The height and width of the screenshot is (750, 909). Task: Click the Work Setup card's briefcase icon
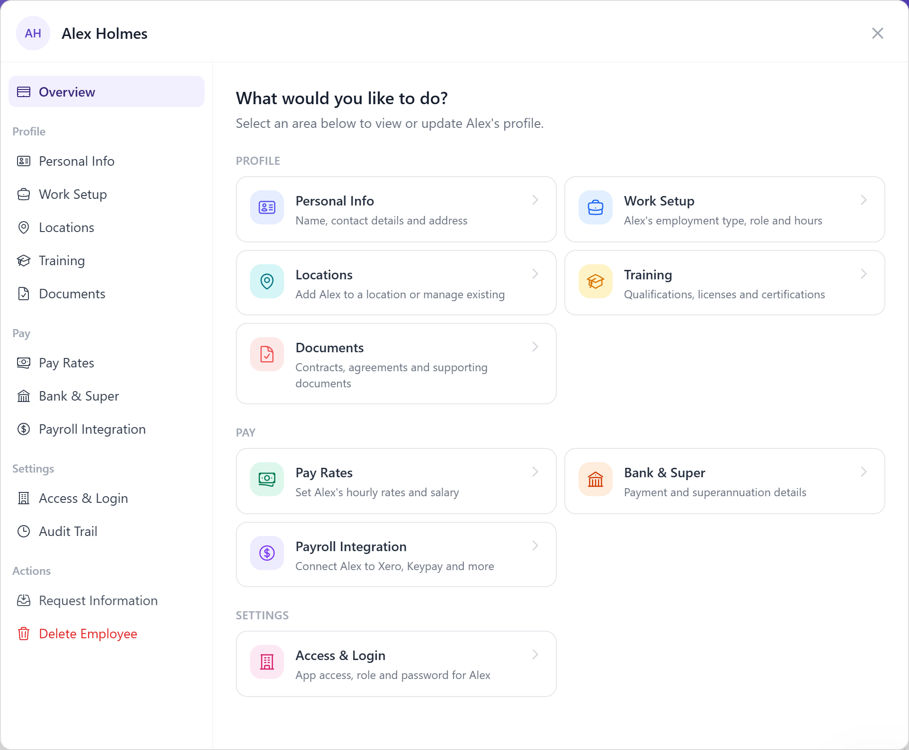(x=596, y=207)
